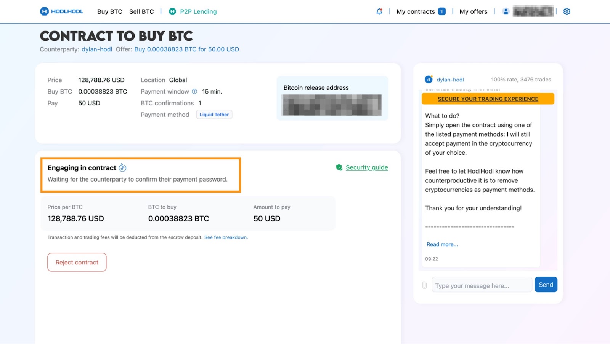Click the 'Global' location value
The height and width of the screenshot is (344, 610).
click(x=178, y=80)
